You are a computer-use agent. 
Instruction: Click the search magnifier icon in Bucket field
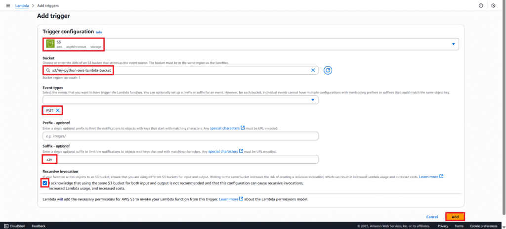(x=48, y=70)
